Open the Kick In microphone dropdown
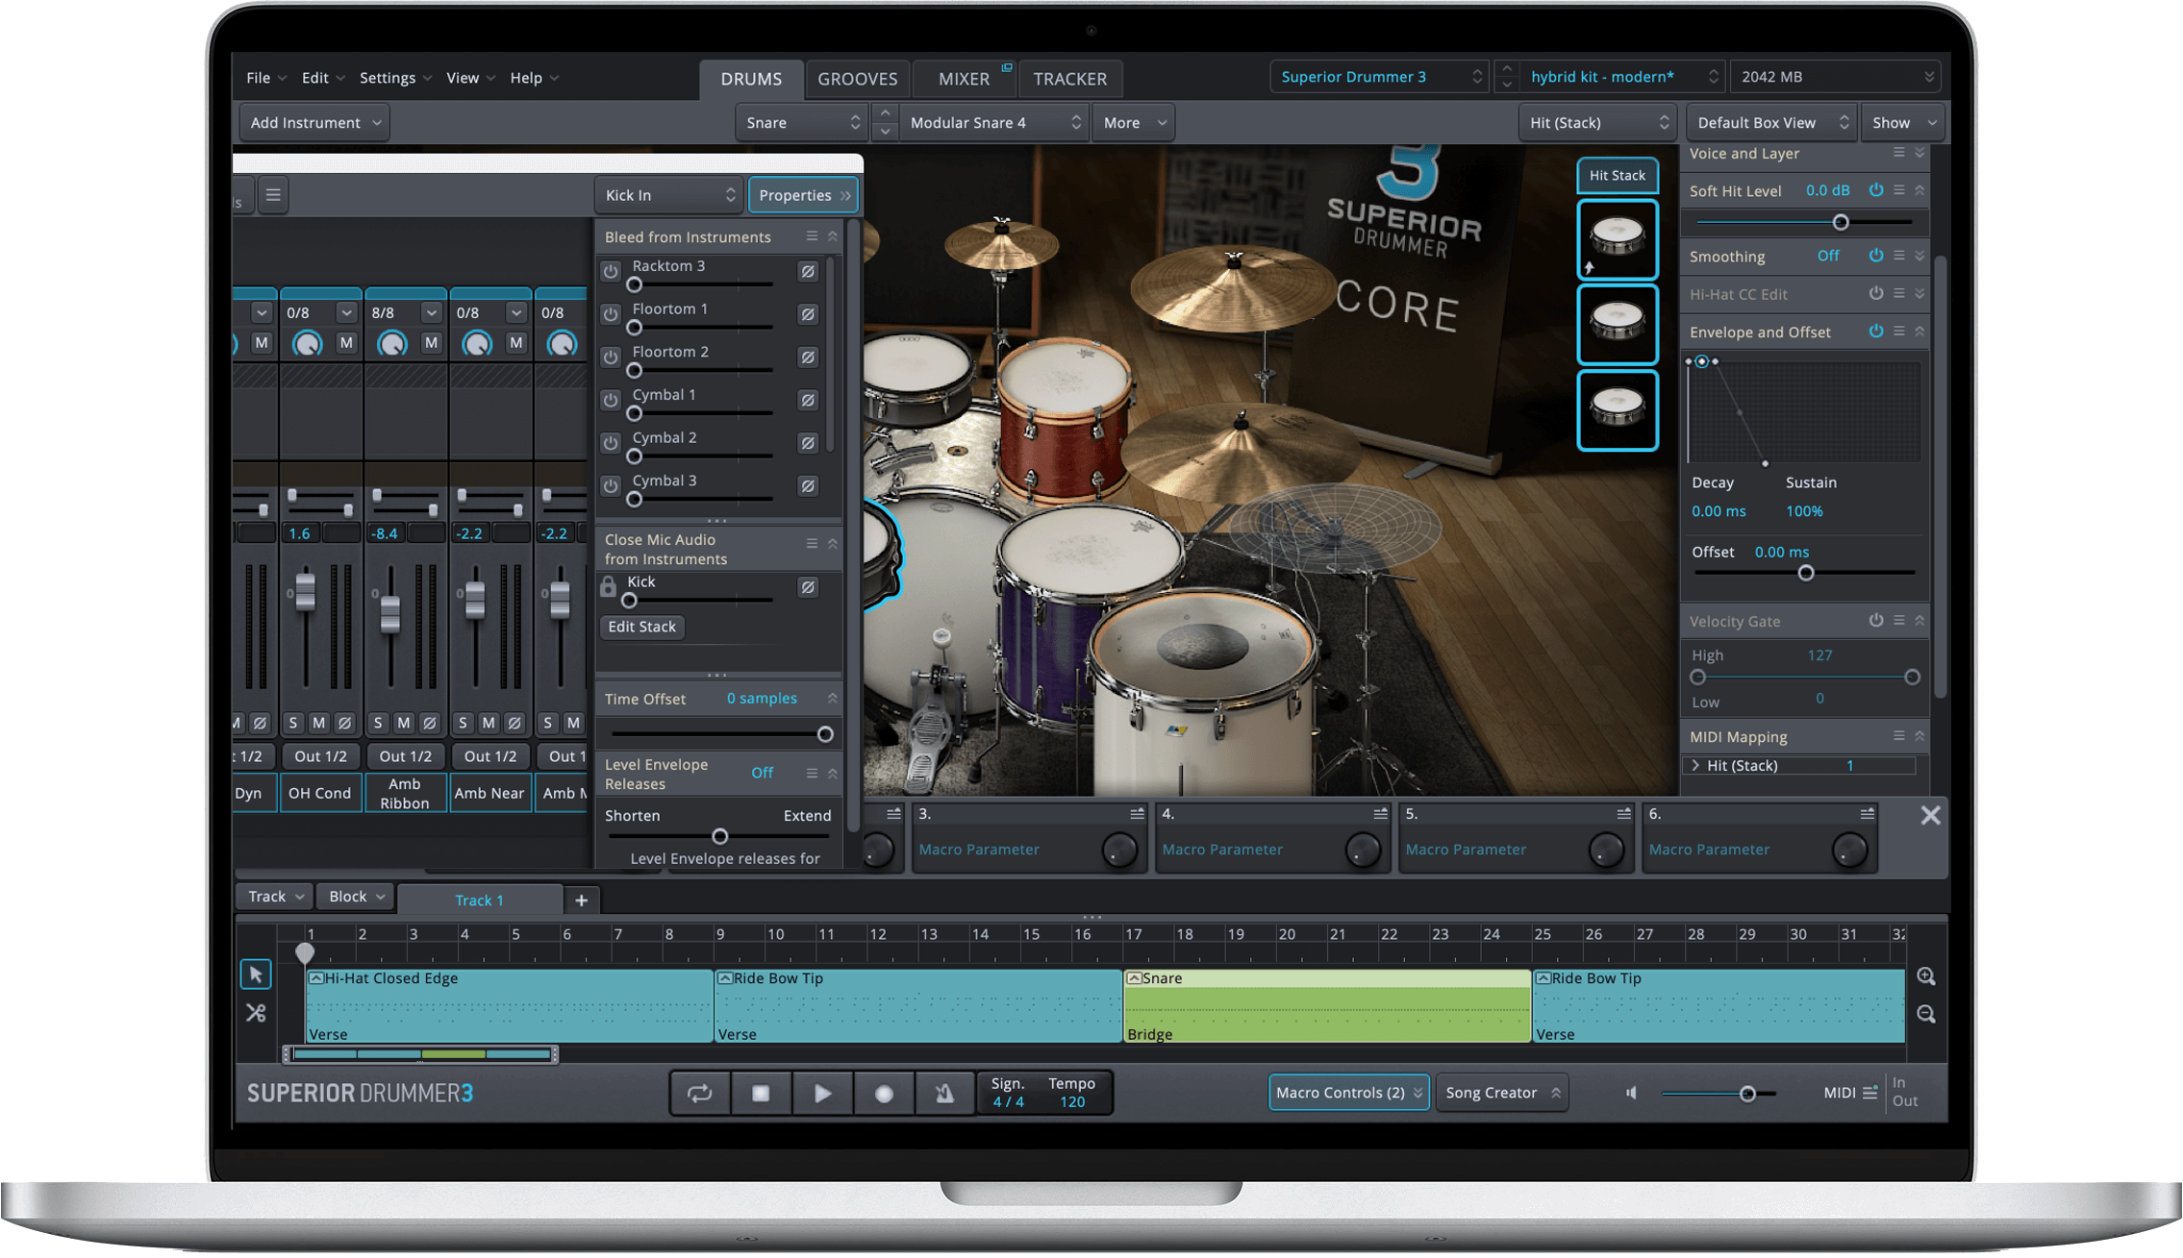 pos(668,195)
